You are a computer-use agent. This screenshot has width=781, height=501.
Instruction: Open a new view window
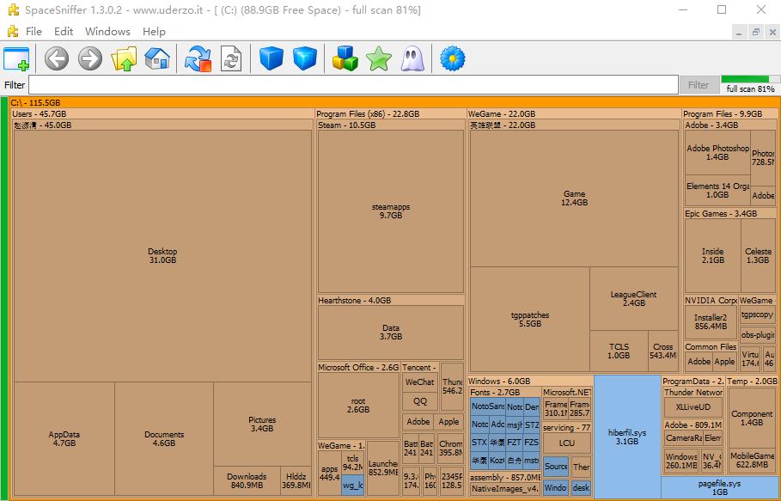click(x=16, y=58)
